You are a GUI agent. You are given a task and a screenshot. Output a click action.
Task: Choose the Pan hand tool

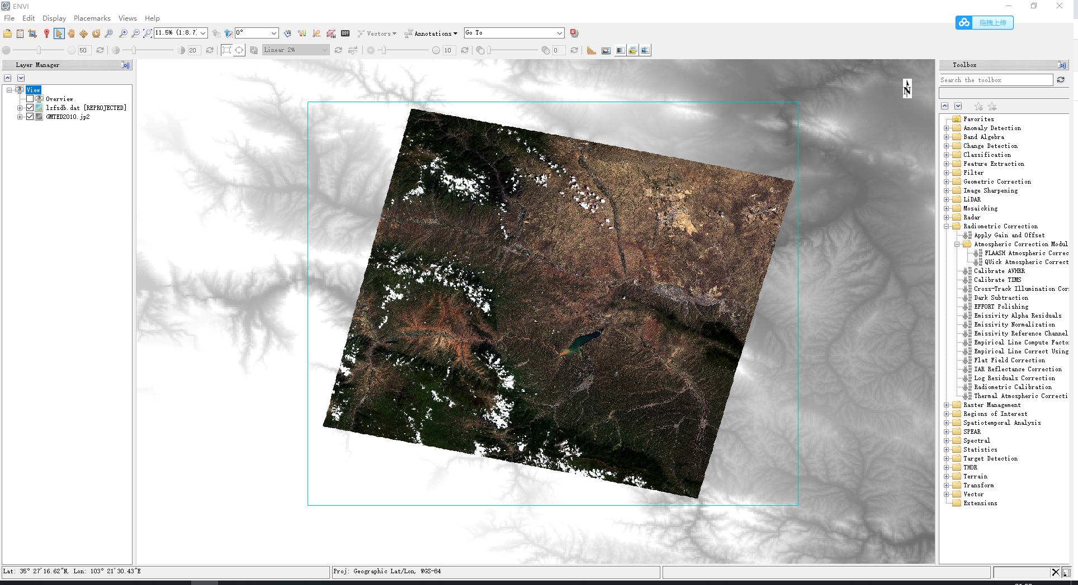click(x=71, y=33)
